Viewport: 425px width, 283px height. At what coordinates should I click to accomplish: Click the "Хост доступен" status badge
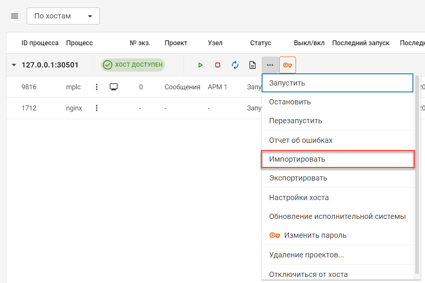coord(133,64)
